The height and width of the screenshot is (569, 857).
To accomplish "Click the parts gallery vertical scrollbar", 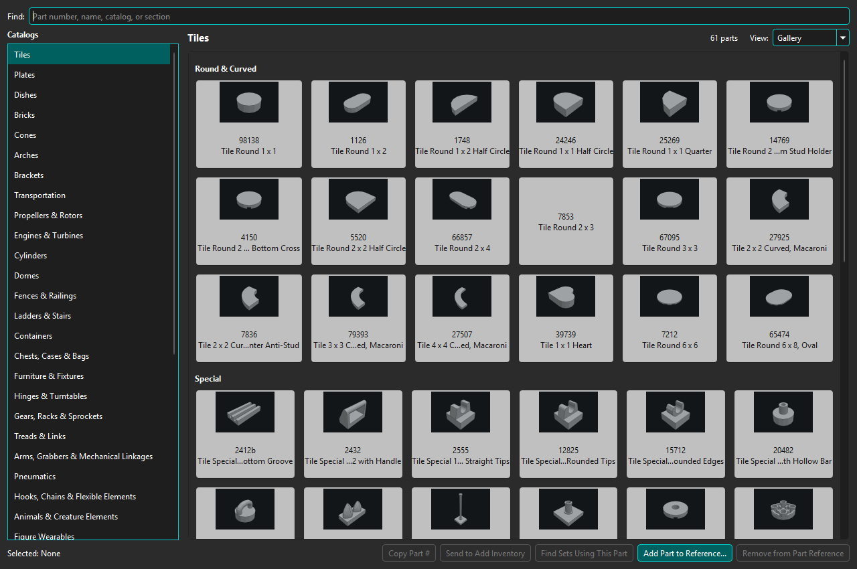I will tap(845, 161).
